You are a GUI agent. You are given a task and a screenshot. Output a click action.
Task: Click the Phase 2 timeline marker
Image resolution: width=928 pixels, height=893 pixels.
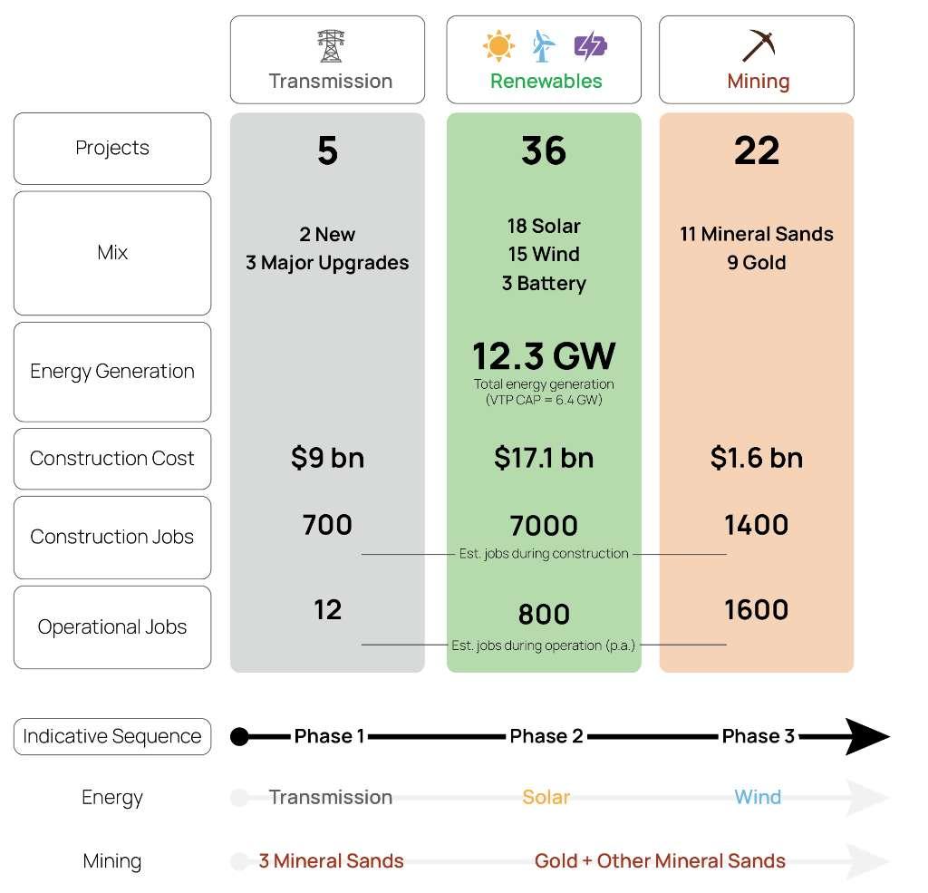tap(546, 736)
